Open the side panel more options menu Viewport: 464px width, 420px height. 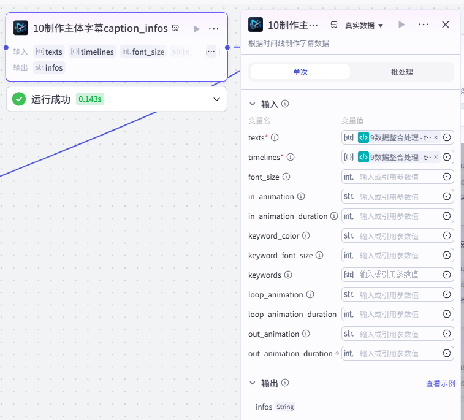pos(424,25)
